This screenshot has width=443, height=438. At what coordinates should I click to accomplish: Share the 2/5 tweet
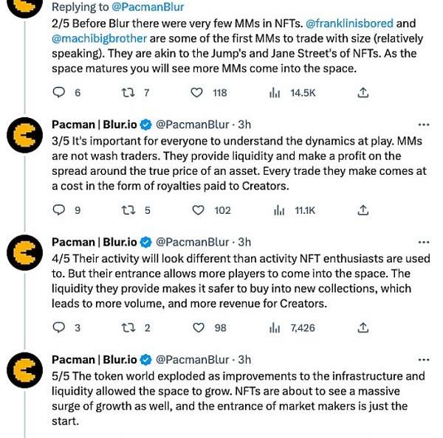(363, 93)
